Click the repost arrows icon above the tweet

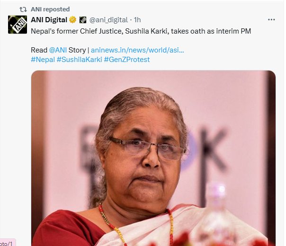23,9
